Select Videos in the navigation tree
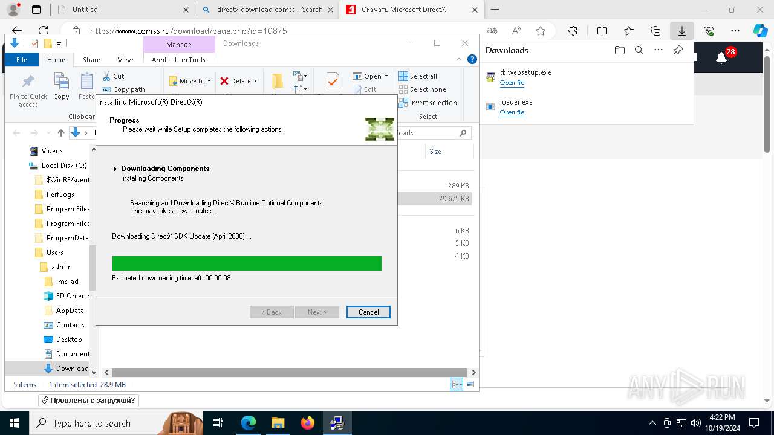This screenshot has height=435, width=774. pyautogui.click(x=52, y=151)
